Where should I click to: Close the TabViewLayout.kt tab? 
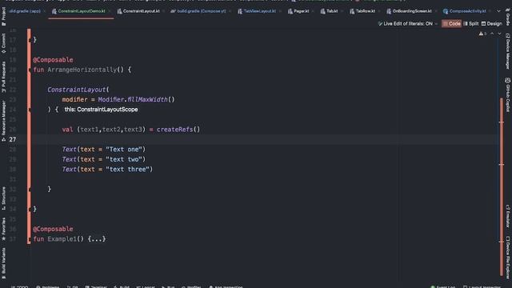pyautogui.click(x=280, y=11)
